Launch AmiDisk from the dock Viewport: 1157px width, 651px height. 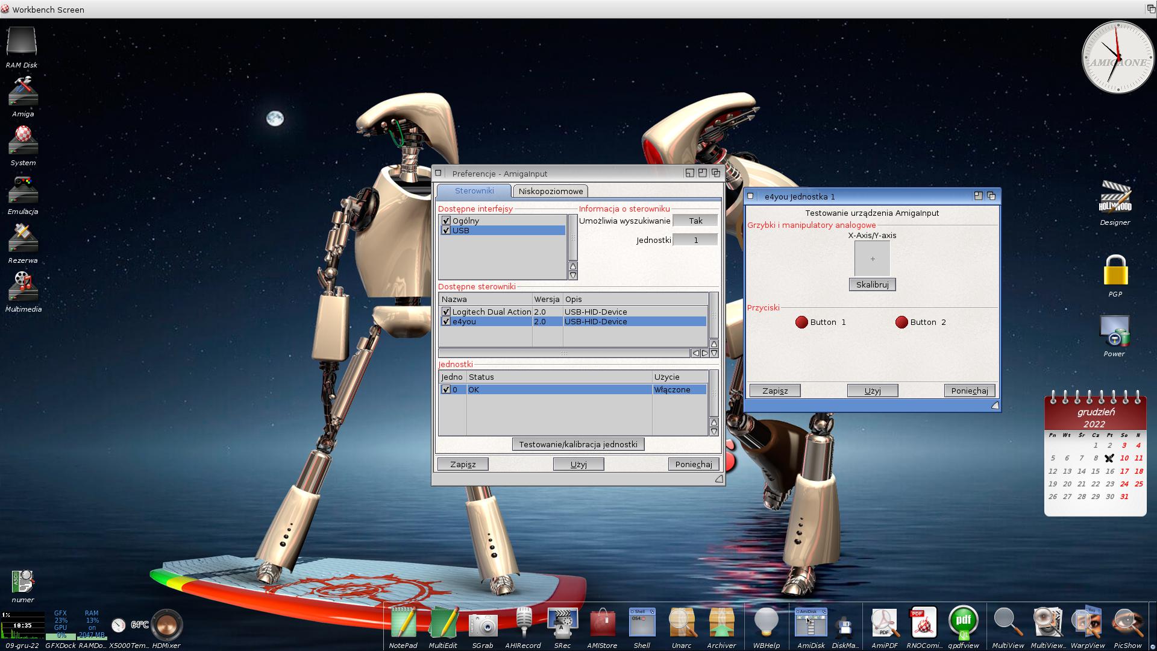point(811,623)
